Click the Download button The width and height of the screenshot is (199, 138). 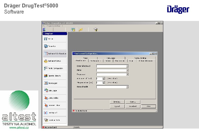click(133, 106)
